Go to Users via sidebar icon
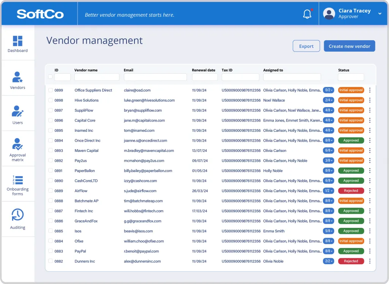 [x=17, y=111]
